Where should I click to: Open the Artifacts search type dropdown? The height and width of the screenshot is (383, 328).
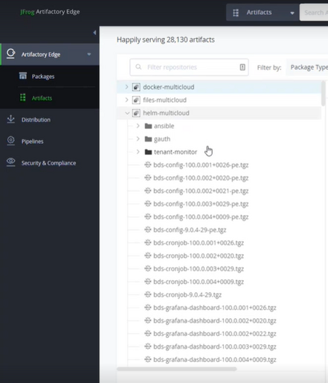click(x=263, y=13)
